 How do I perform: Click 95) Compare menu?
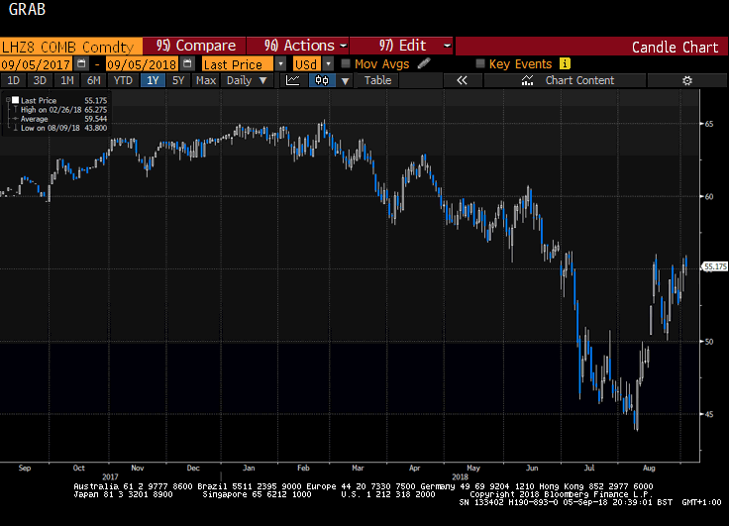[194, 46]
